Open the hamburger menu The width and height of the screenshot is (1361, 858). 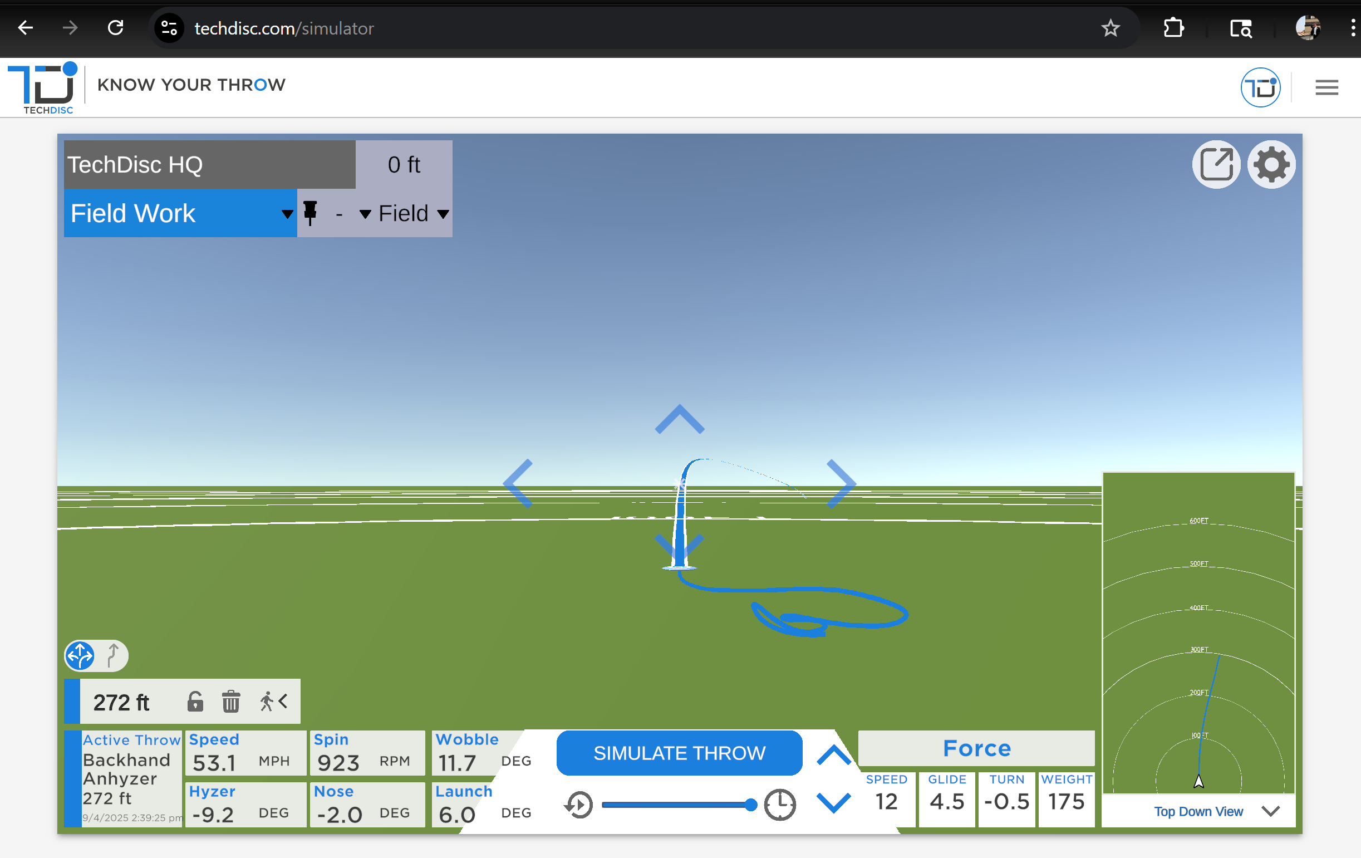coord(1326,87)
